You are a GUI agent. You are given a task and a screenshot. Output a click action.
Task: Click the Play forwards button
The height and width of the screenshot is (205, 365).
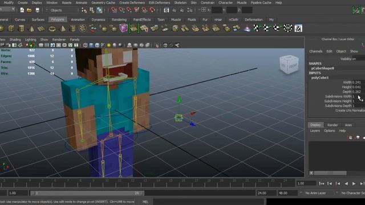coord(354,183)
